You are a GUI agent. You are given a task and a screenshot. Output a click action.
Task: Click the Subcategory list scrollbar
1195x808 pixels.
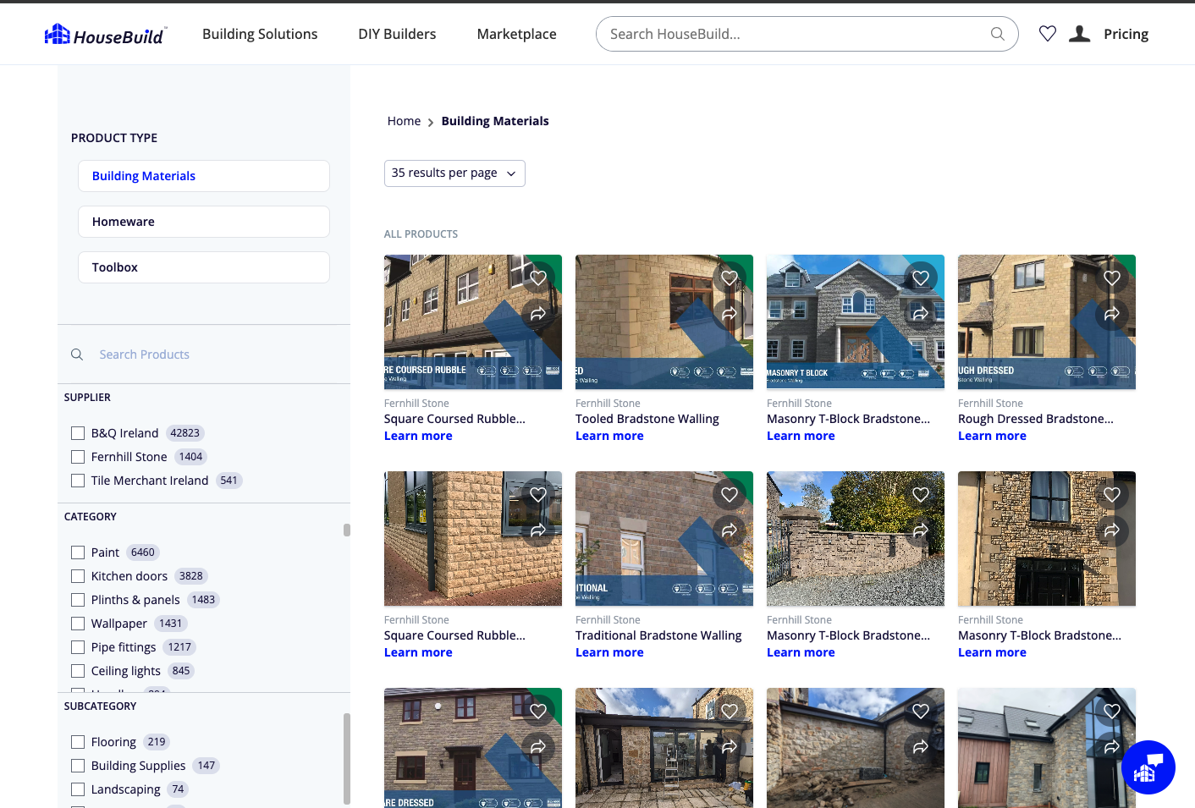click(347, 759)
